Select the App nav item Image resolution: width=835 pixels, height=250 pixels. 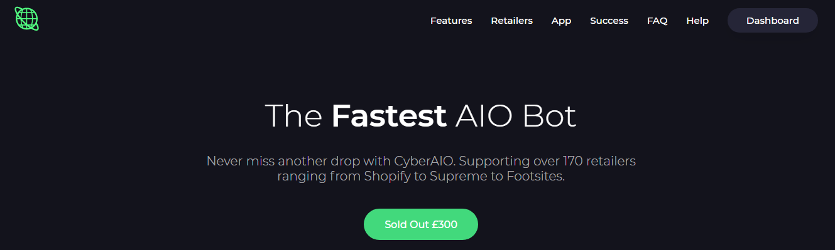(561, 21)
